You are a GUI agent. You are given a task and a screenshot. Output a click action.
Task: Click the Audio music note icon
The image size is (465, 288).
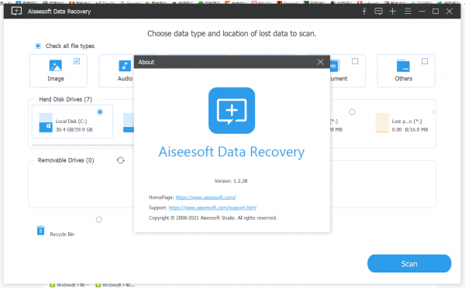125,66
